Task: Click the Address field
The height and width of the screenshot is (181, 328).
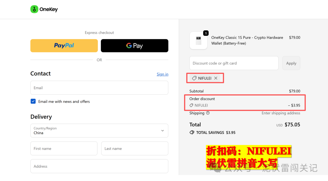Action: [x=99, y=166]
